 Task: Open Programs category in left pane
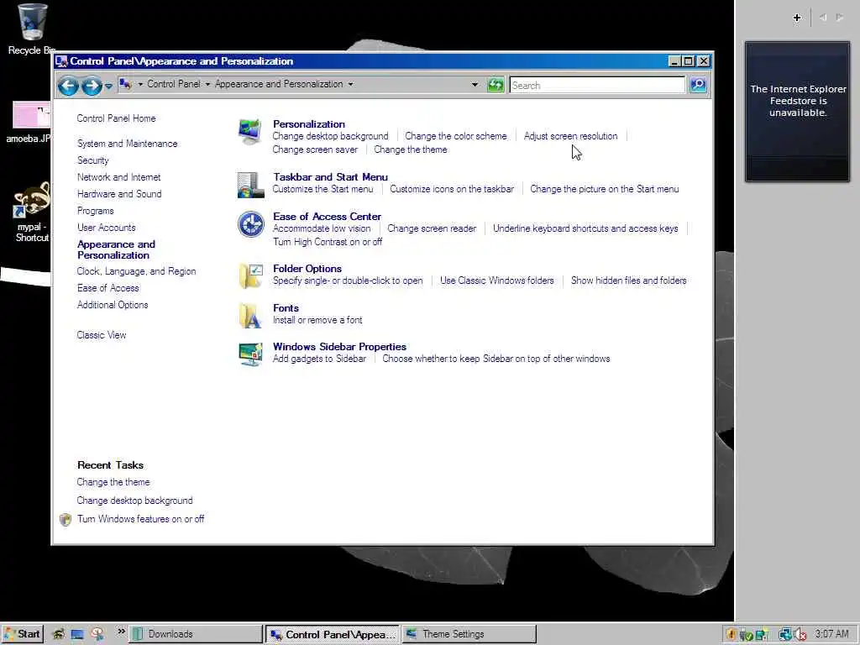(x=96, y=211)
